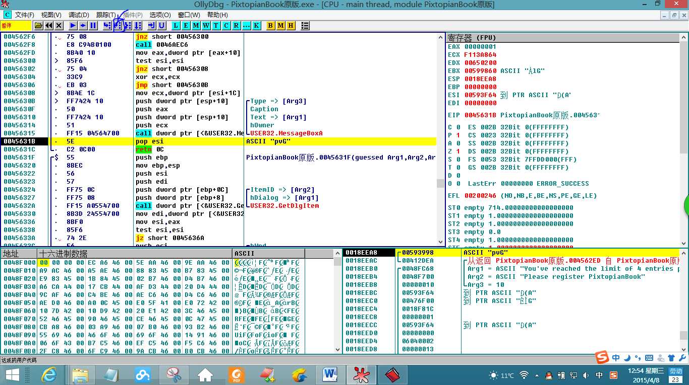The image size is (689, 385).
Task: Close the debugged program with X icon
Action: click(x=59, y=25)
